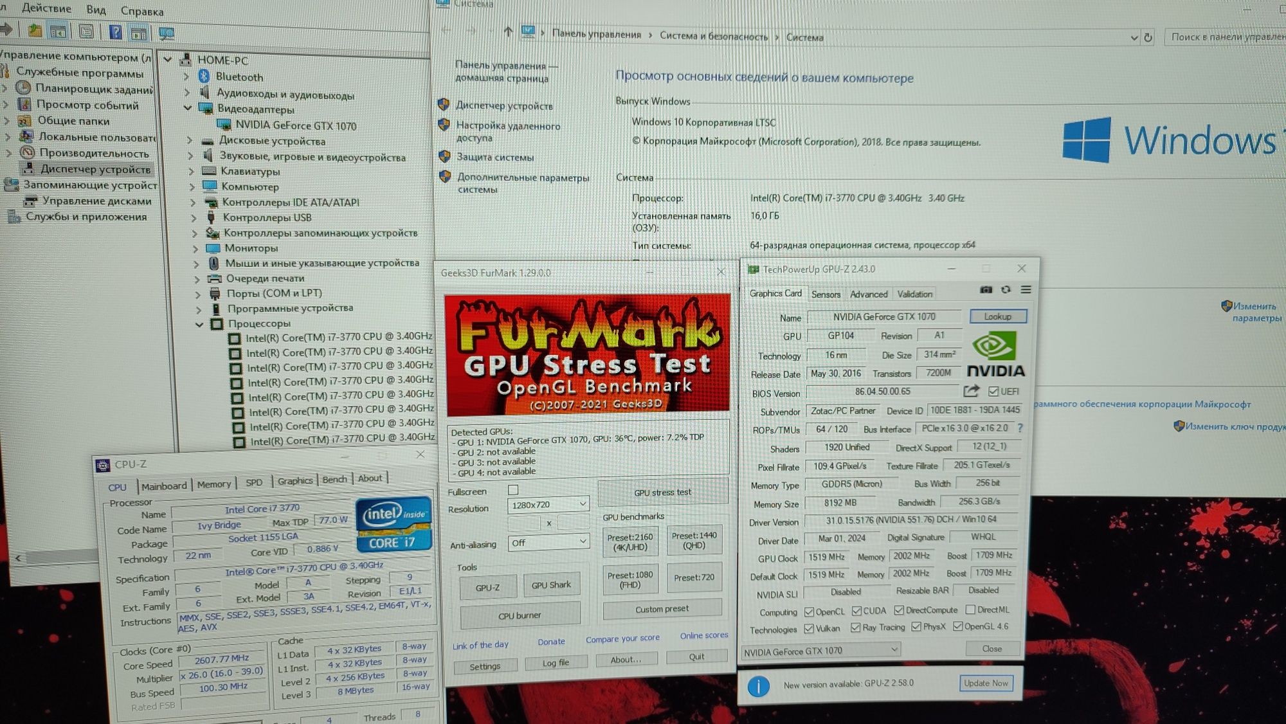The width and height of the screenshot is (1286, 724).
Task: Click the first i7-3770 processor entry icon
Action: click(234, 338)
